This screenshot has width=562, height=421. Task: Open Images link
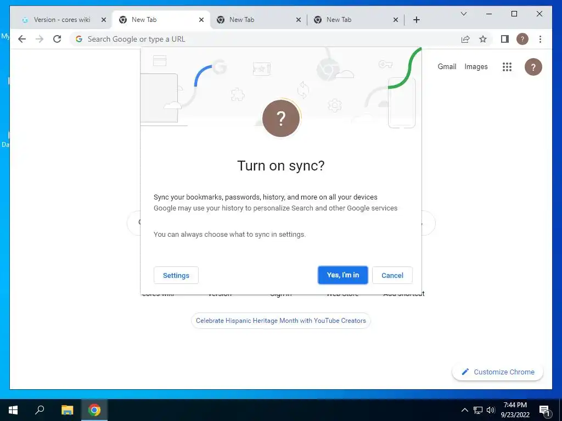click(x=476, y=66)
